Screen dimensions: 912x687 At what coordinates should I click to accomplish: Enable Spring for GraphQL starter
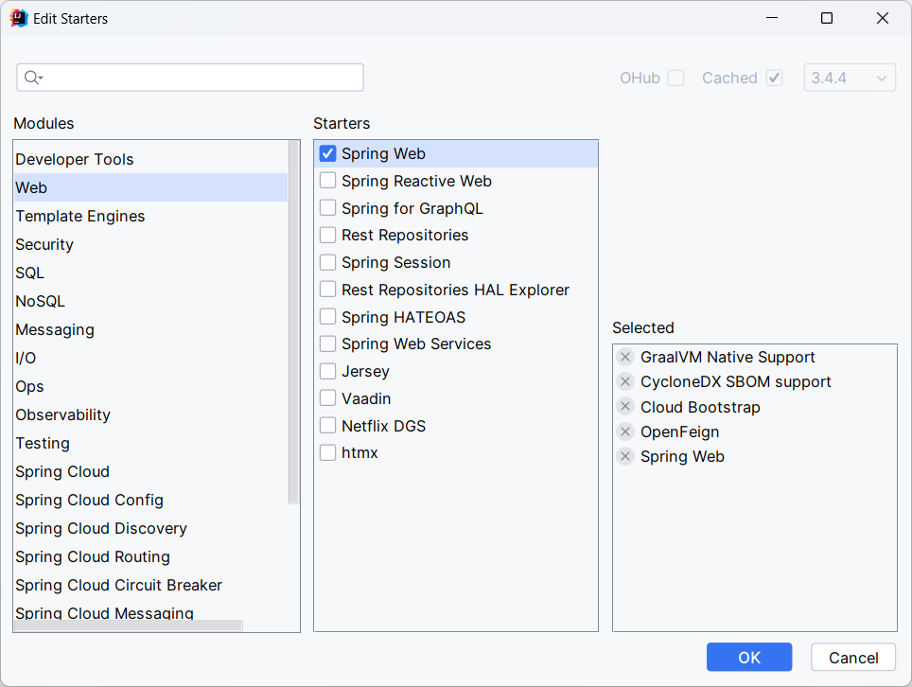coord(328,207)
